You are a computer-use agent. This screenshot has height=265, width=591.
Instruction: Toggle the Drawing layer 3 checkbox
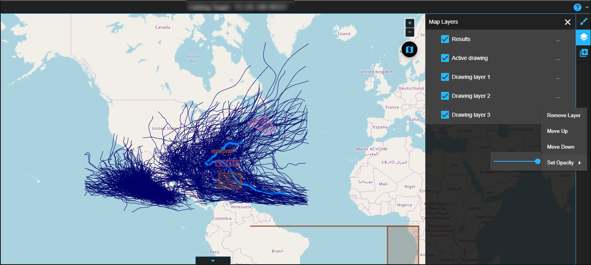[x=445, y=115]
